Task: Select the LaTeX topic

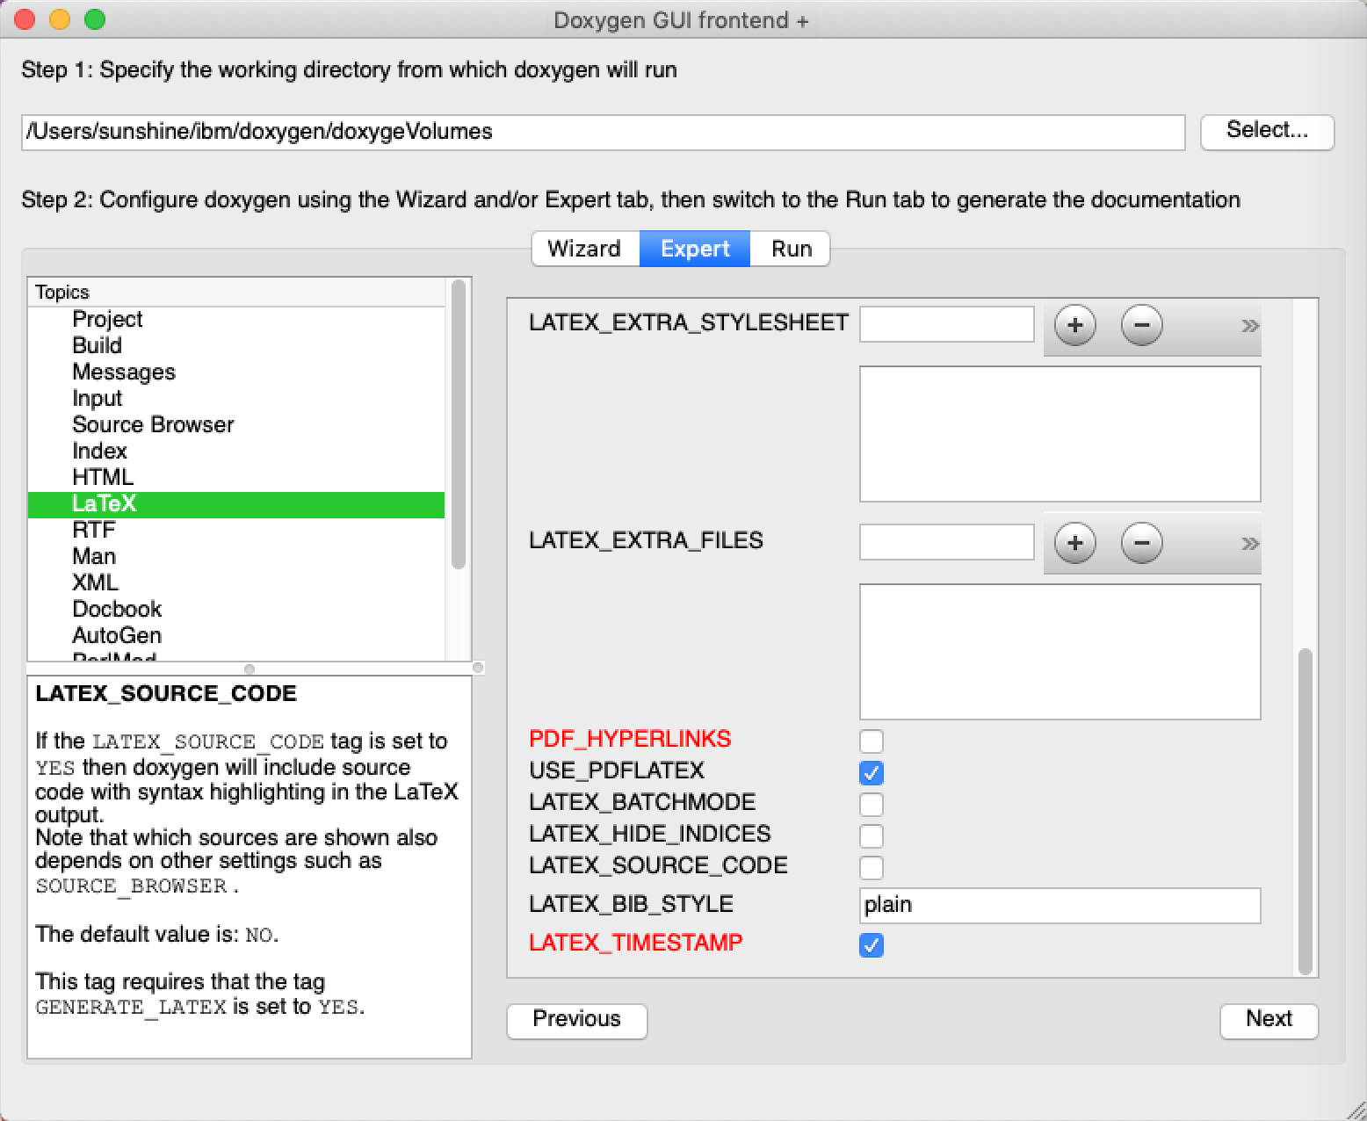Action: point(236,504)
